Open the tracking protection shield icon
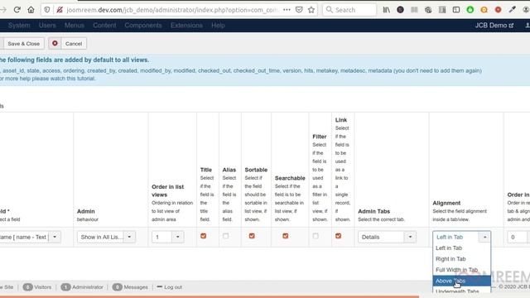Image resolution: width=530 pixels, height=298 pixels. tap(47, 10)
